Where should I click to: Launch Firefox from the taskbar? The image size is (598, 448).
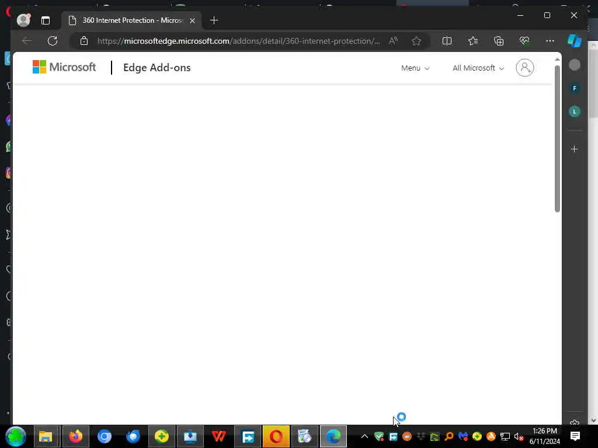pos(75,436)
